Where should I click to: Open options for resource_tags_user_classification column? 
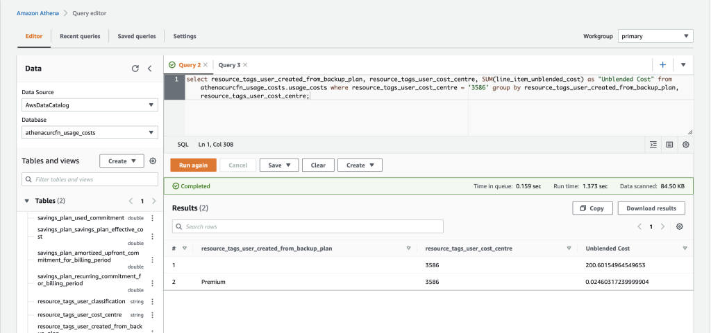tap(152, 302)
